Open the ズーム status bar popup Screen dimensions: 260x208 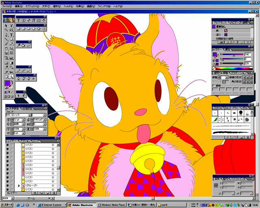click(x=49, y=198)
